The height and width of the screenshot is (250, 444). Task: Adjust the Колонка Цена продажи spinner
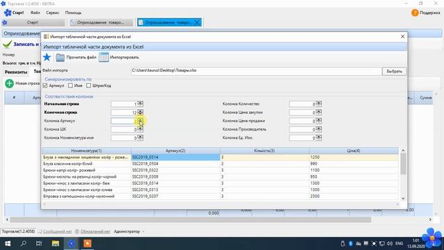click(318, 121)
